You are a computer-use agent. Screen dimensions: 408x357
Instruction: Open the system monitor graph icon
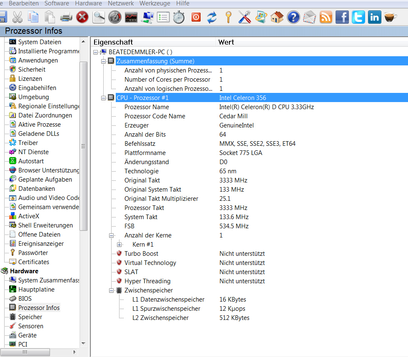[131, 17]
